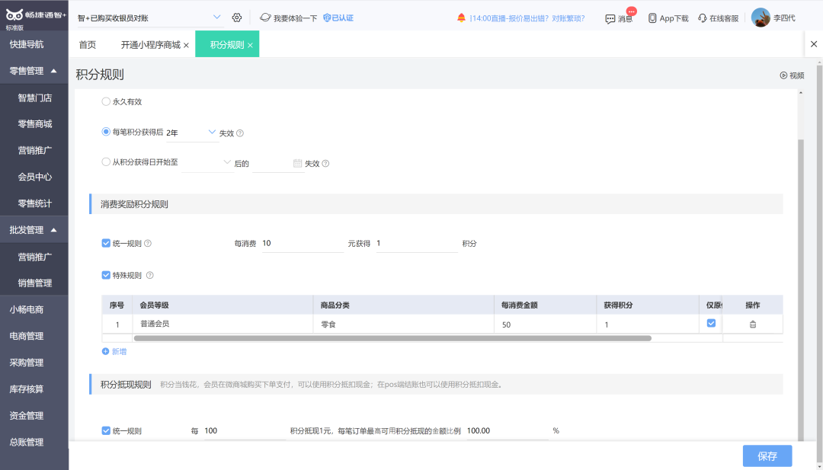Screen dimensions: 823x470
Task: Open messages via the chat icon
Action: tap(610, 19)
